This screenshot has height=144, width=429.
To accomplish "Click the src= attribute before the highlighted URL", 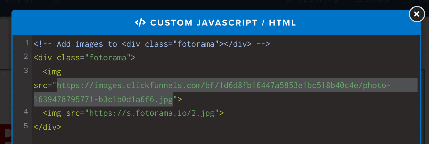I will point(43,85).
